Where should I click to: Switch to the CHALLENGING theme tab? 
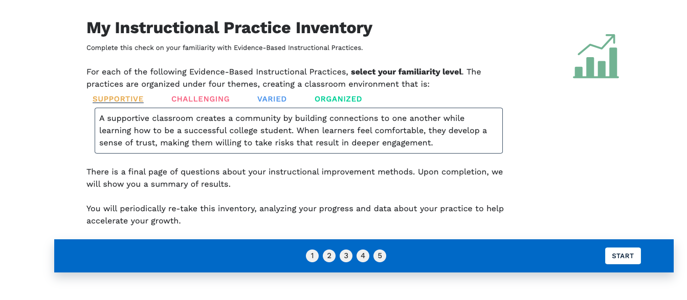(201, 99)
